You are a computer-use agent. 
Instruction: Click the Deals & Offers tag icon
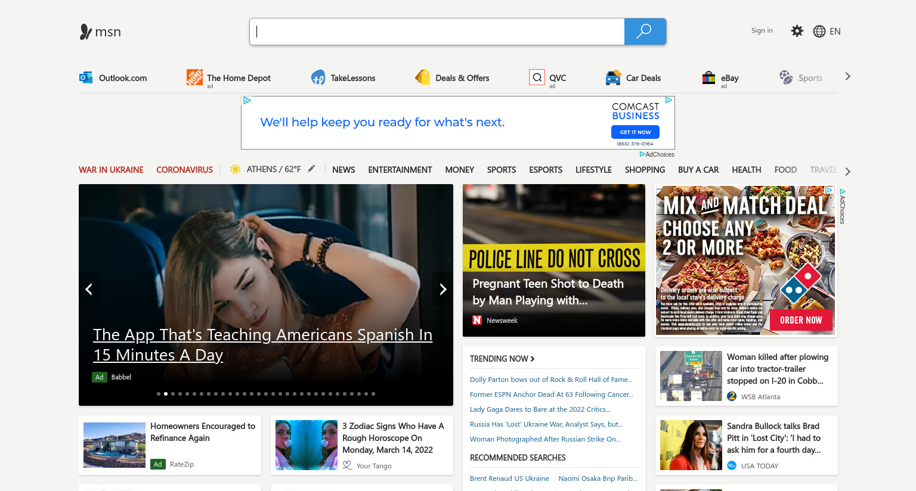[x=423, y=77]
